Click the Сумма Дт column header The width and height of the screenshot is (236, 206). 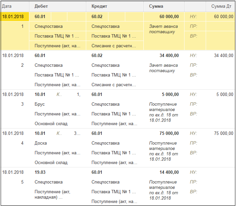[x=221, y=6]
